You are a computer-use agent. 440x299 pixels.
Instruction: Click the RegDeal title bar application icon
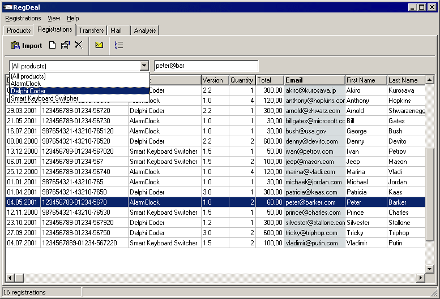pyautogui.click(x=8, y=7)
